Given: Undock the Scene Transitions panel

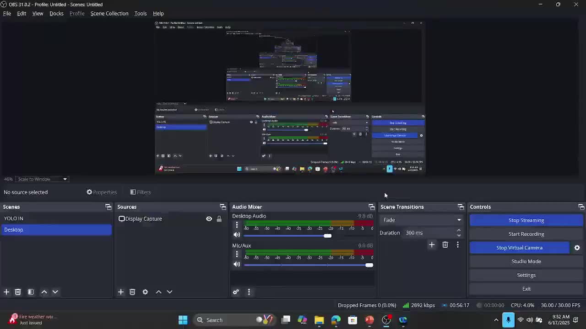Looking at the screenshot, I should pos(461,207).
